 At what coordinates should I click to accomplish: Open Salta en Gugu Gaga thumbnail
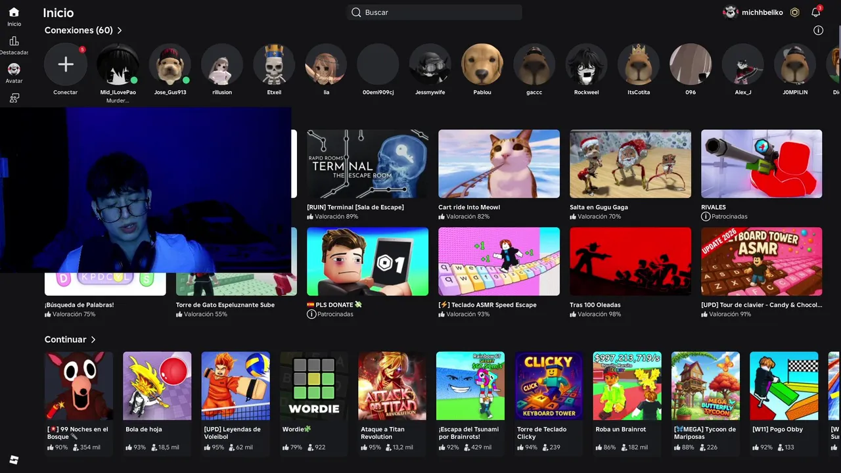(630, 164)
